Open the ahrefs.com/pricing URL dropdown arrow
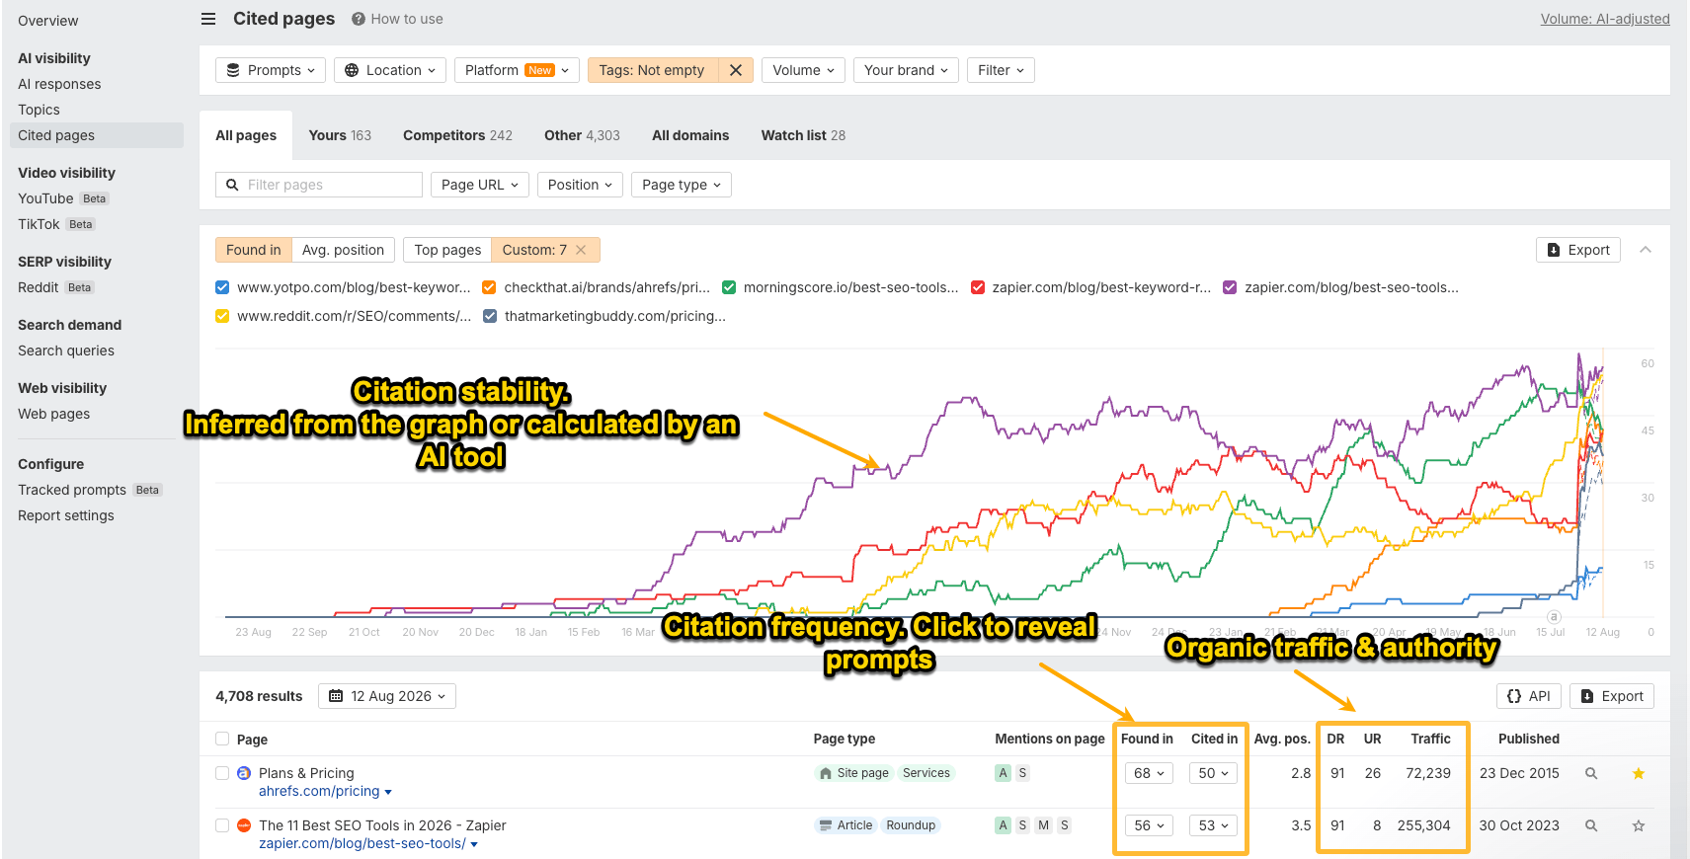 pyautogui.click(x=388, y=792)
